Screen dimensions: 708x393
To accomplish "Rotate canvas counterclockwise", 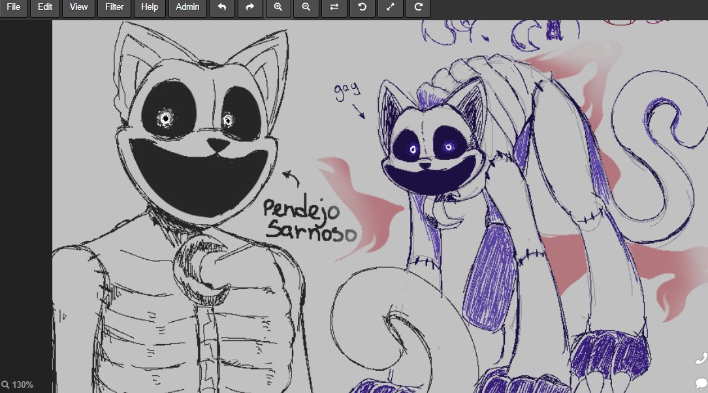I will (x=362, y=7).
